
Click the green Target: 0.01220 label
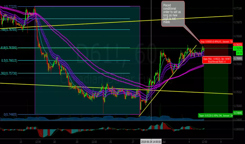click(216, 115)
